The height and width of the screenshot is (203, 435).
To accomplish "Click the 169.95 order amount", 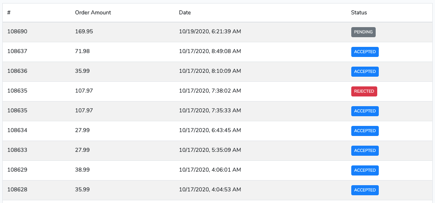I will tap(84, 31).
